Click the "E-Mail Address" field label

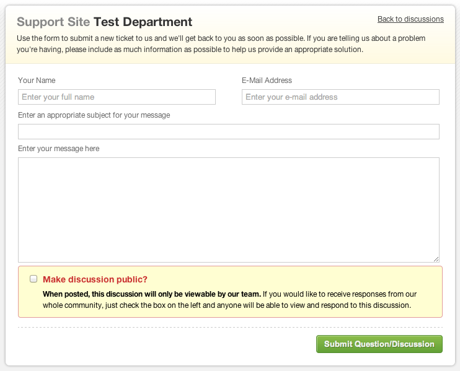click(267, 81)
